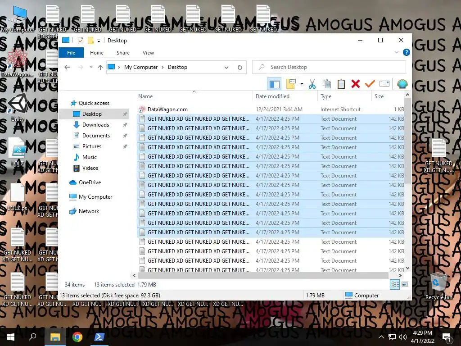Switch to Details view in the status bar

point(395,285)
